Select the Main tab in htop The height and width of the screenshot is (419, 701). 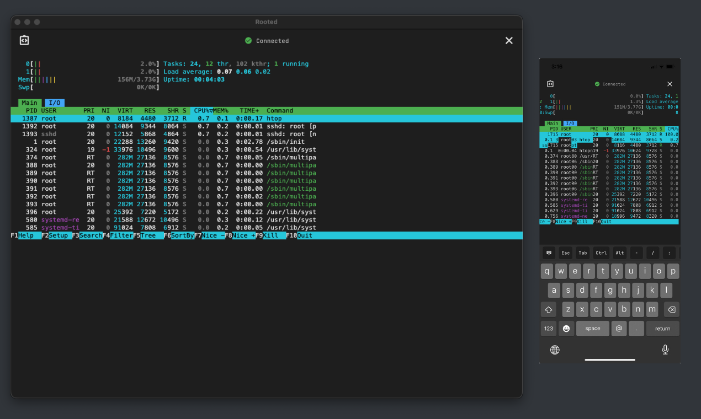[29, 103]
